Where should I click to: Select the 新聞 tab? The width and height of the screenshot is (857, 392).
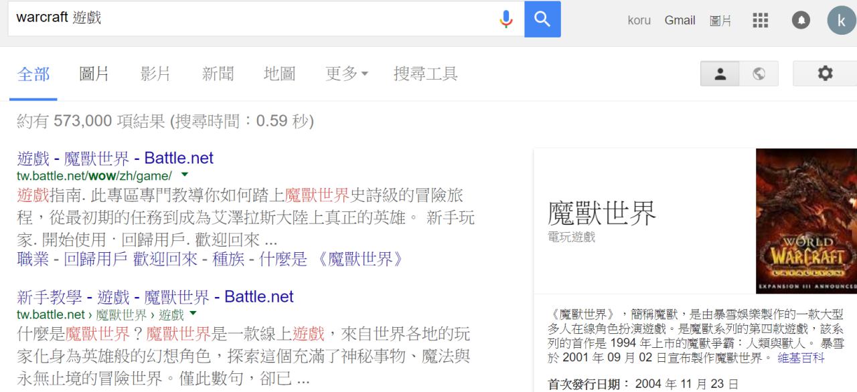pos(218,74)
